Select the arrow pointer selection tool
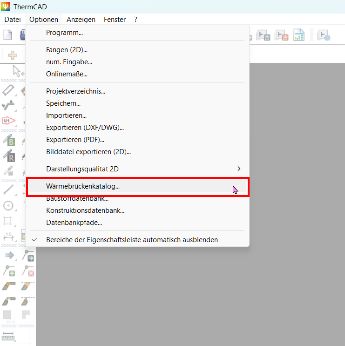345x346 pixels. [x=18, y=71]
